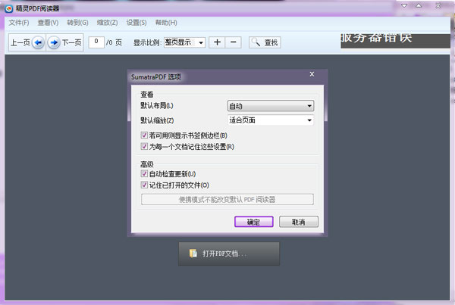The height and width of the screenshot is (305, 455).
Task: Open the 默认布局 dropdown set to 自动
Action: 271,106
